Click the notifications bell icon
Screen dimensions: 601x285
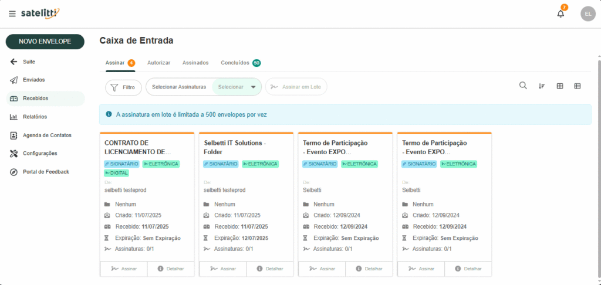[x=561, y=13]
